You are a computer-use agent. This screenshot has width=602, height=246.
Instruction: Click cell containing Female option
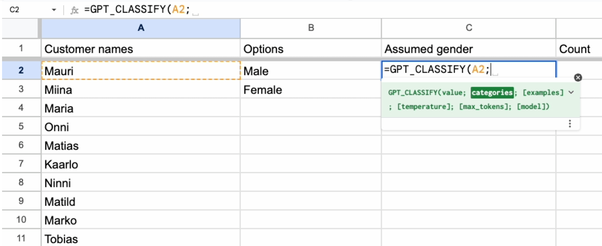(x=310, y=90)
